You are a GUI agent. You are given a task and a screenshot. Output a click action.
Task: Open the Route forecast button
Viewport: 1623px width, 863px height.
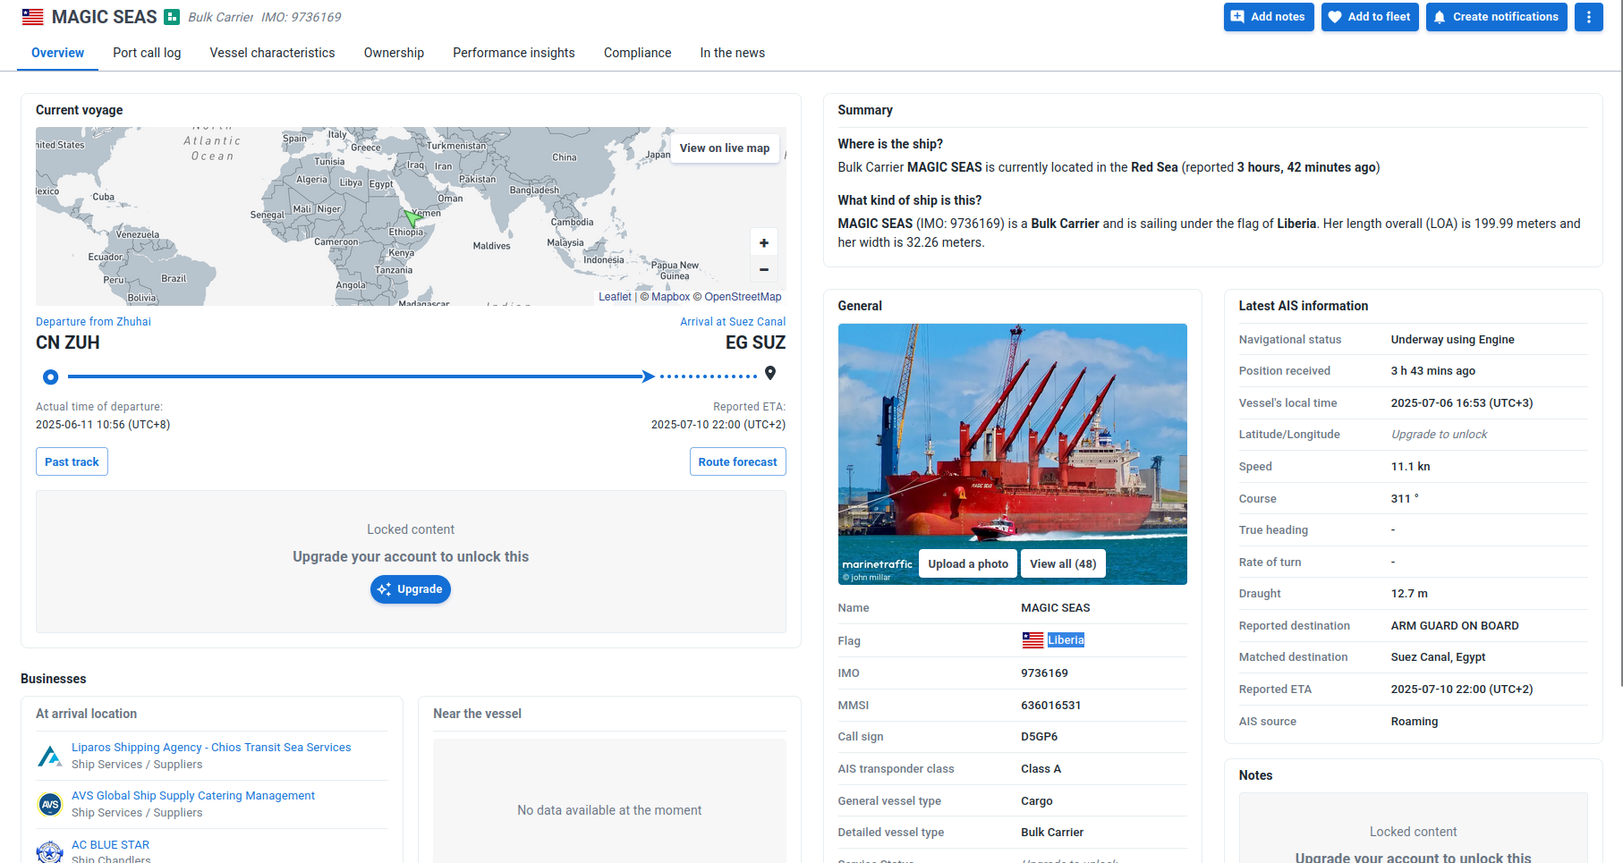737,461
